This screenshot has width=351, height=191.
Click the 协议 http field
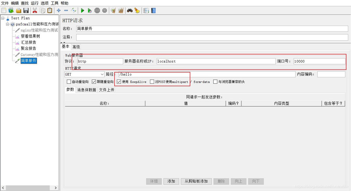pos(100,61)
